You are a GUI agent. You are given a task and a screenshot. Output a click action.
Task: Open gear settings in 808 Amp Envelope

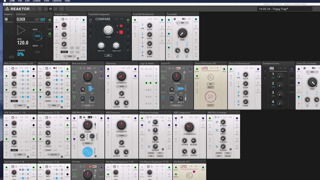click(163, 149)
